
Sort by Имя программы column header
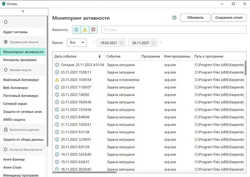[x=177, y=56]
